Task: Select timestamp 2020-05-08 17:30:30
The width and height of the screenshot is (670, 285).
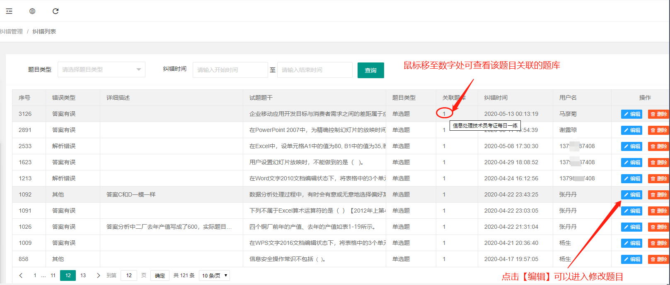Action: coord(511,146)
